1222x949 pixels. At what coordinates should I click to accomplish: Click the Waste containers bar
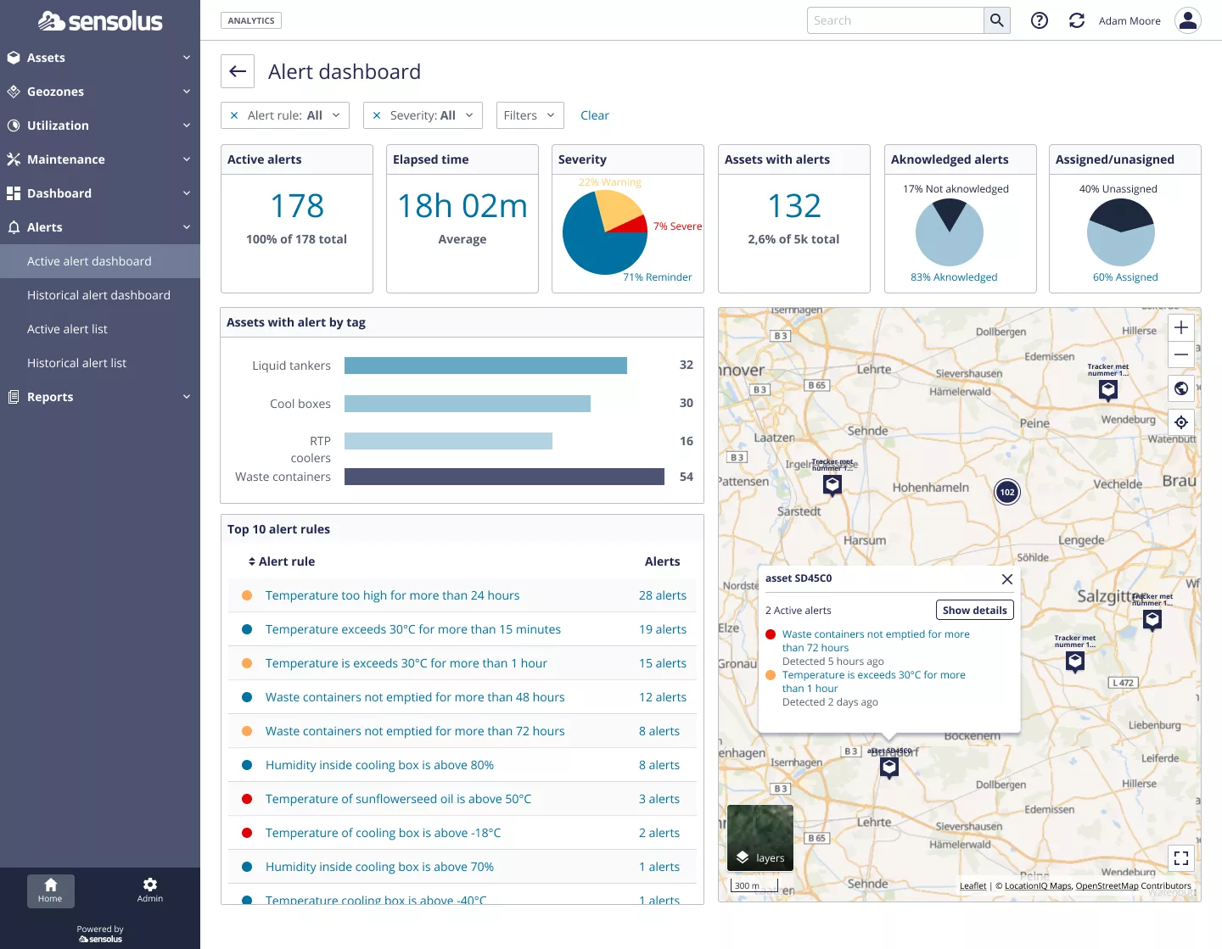click(504, 477)
